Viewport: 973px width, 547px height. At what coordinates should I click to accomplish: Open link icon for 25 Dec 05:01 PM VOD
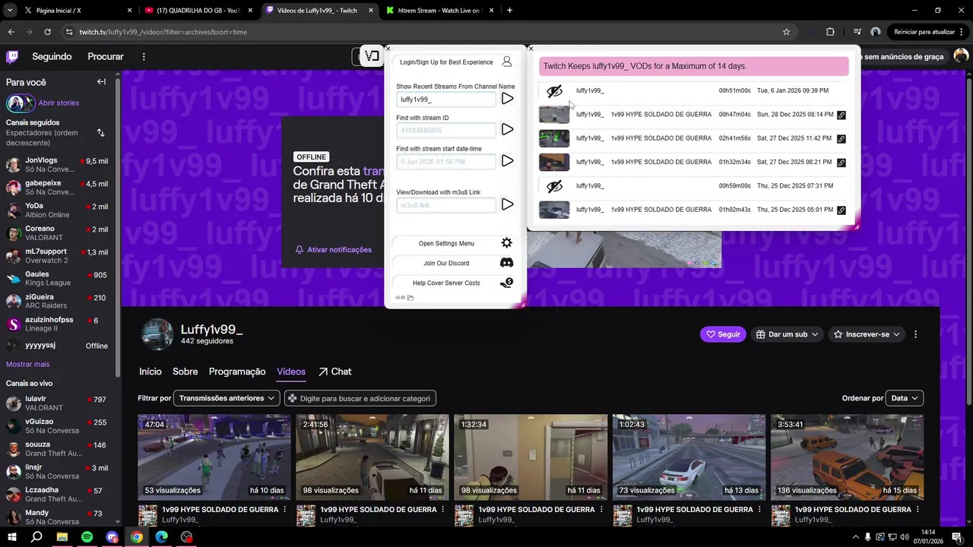(841, 210)
